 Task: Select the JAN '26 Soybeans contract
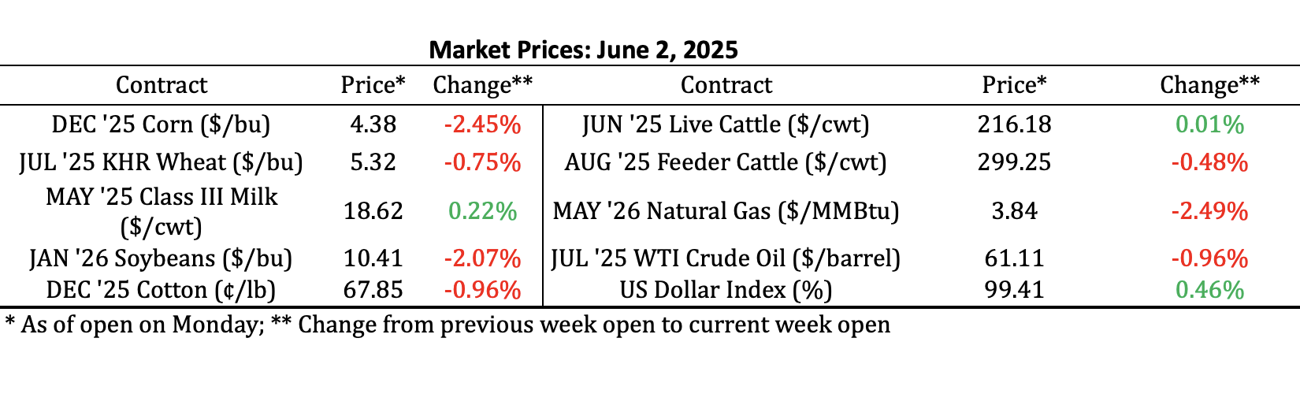161,258
